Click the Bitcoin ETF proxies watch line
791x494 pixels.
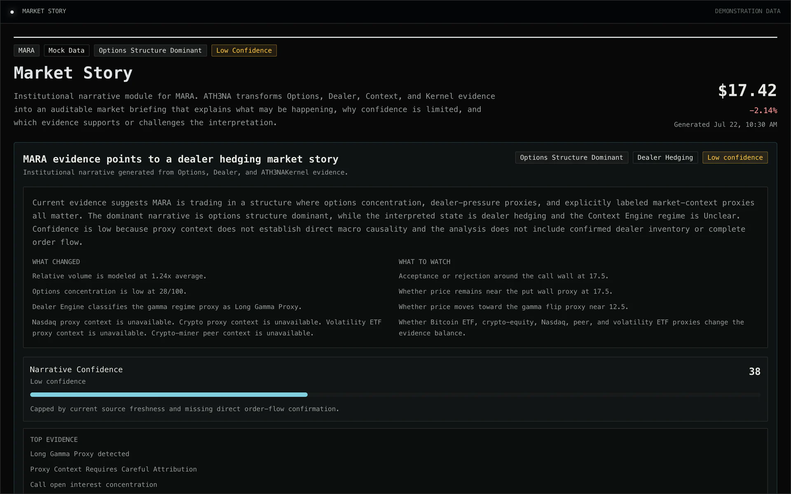click(571, 328)
